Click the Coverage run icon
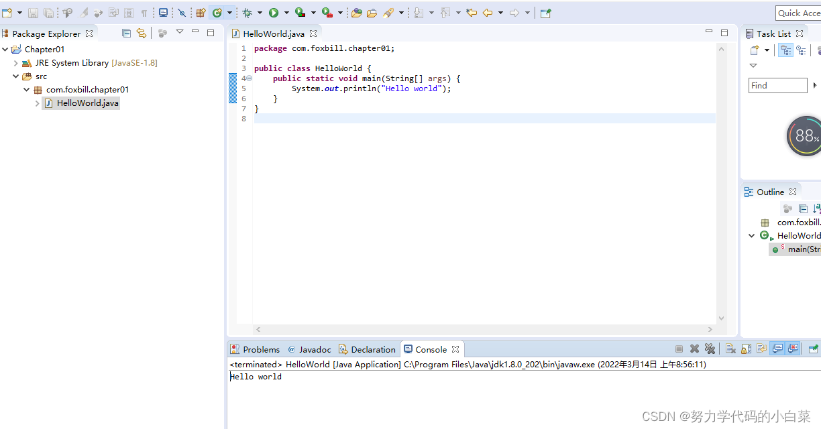Viewport: 821px width, 429px height. 300,13
